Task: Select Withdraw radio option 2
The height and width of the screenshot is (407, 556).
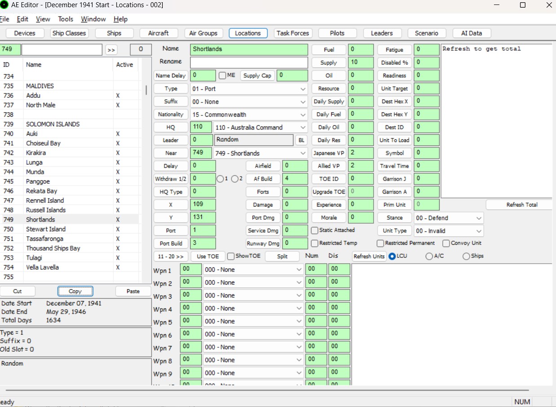Action: pos(235,179)
